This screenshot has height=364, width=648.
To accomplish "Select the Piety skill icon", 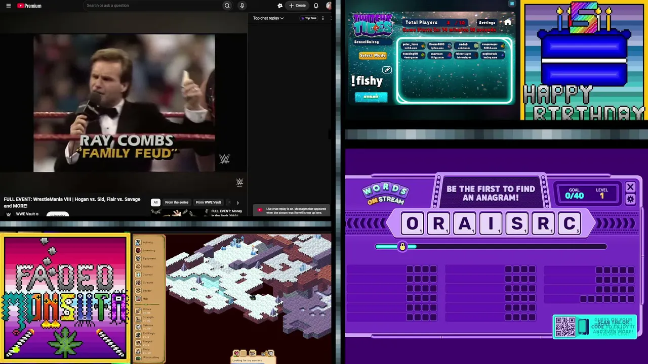I will [138, 350].
